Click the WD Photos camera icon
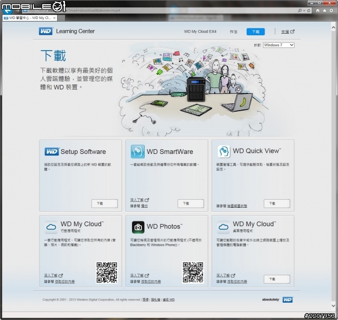The image size is (338, 320). tap(138, 227)
